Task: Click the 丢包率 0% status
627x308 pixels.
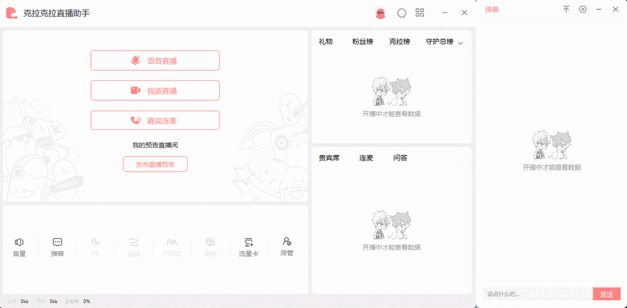Action: tap(78, 301)
